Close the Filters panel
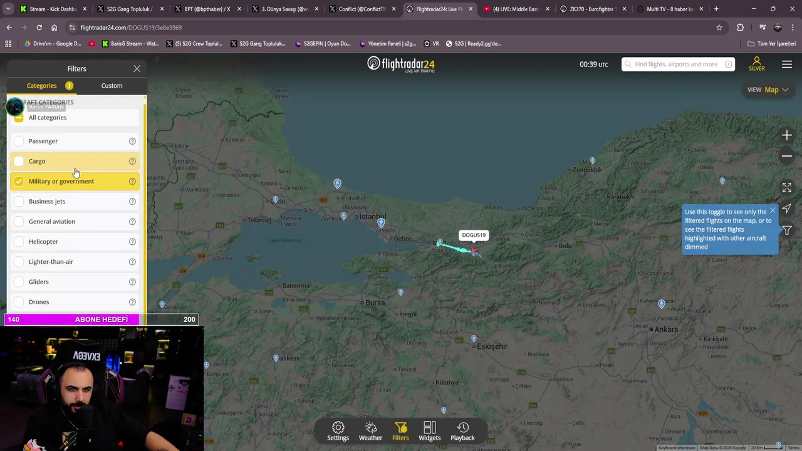802x451 pixels. [x=137, y=68]
